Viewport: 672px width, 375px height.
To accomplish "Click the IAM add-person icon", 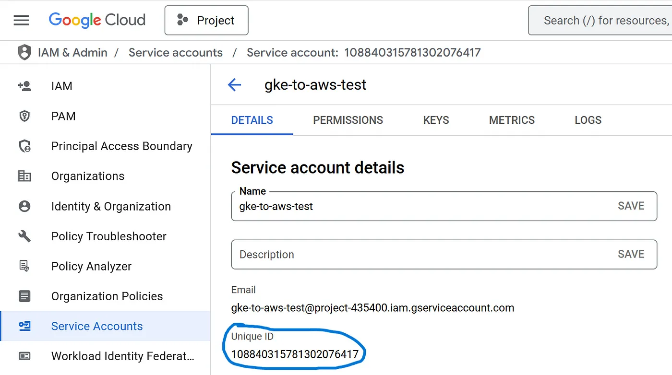I will 24,86.
